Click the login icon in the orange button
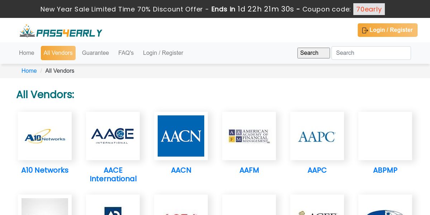This screenshot has height=215, width=430. [x=365, y=30]
